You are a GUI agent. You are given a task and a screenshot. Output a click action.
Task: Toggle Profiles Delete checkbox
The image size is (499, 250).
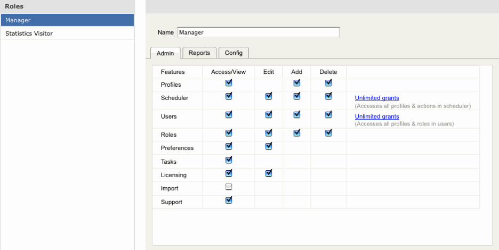(328, 83)
